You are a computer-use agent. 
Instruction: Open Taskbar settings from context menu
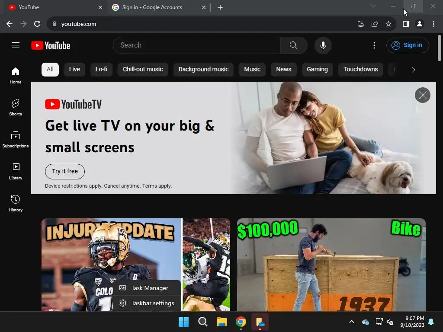[147, 303]
